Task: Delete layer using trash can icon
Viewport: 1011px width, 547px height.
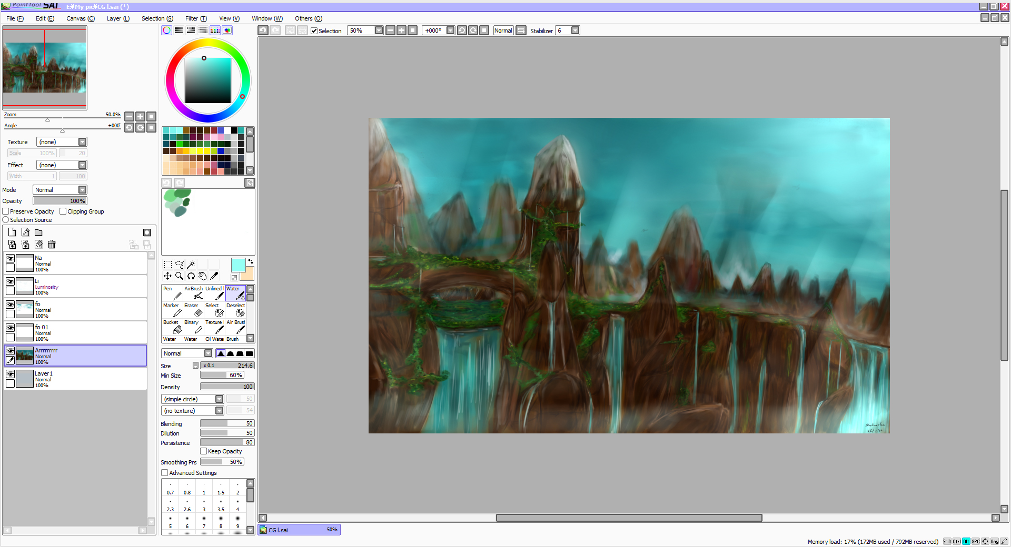Action: pyautogui.click(x=52, y=244)
